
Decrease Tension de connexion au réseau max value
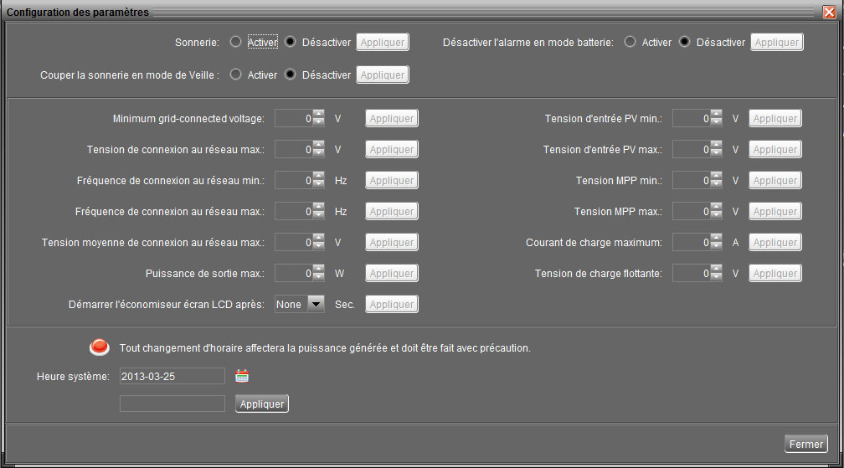click(319, 153)
